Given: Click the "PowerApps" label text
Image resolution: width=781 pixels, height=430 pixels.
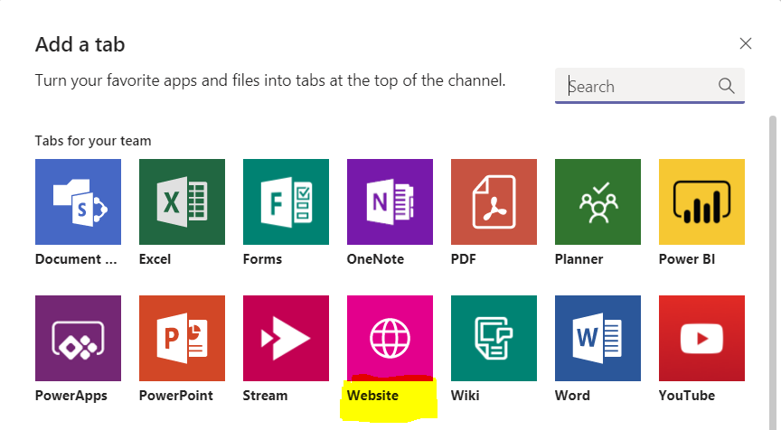Looking at the screenshot, I should pos(71,397).
